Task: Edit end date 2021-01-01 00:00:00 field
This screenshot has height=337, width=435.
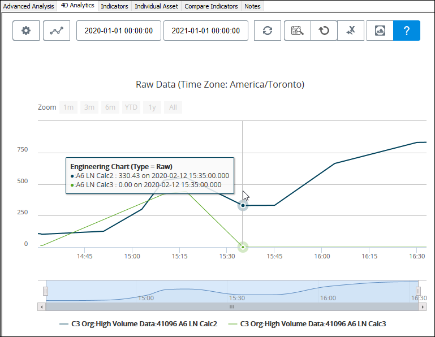Action: [206, 31]
